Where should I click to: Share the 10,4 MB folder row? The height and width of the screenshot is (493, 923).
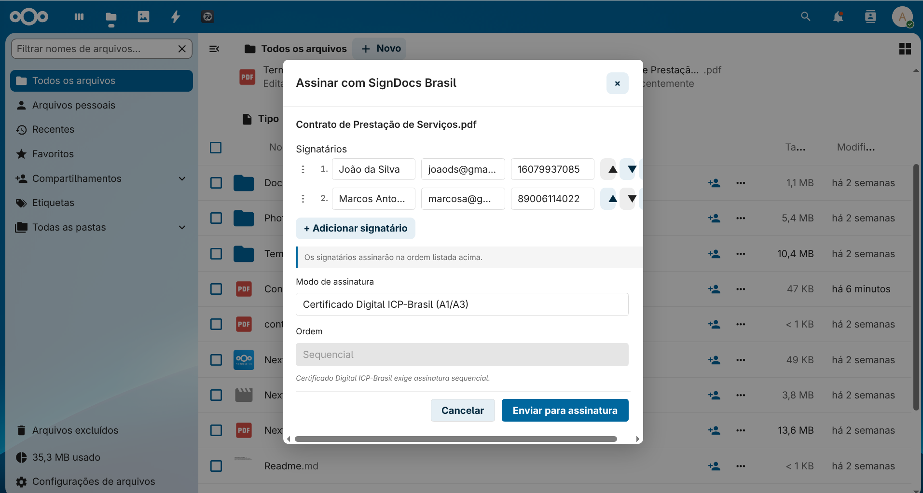click(714, 254)
